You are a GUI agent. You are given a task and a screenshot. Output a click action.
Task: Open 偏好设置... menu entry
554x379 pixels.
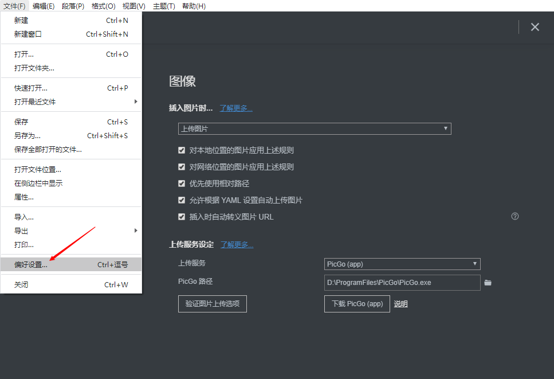pyautogui.click(x=71, y=265)
